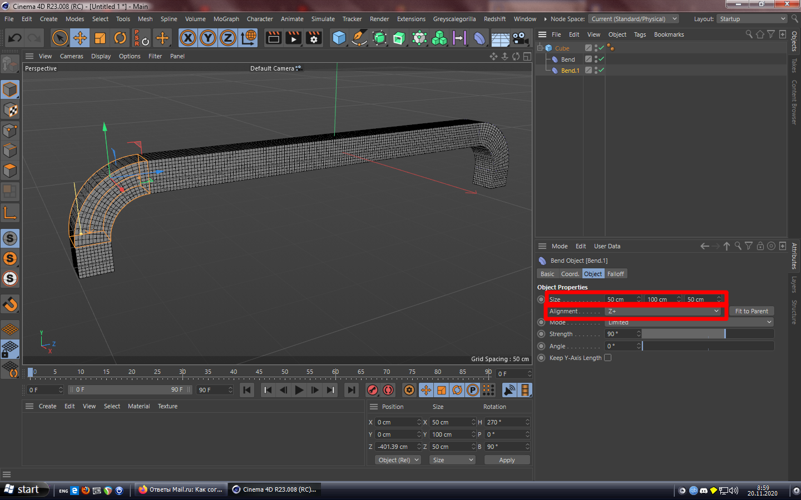The height and width of the screenshot is (500, 801).
Task: Open Object Manager Tags menu
Action: 640,34
